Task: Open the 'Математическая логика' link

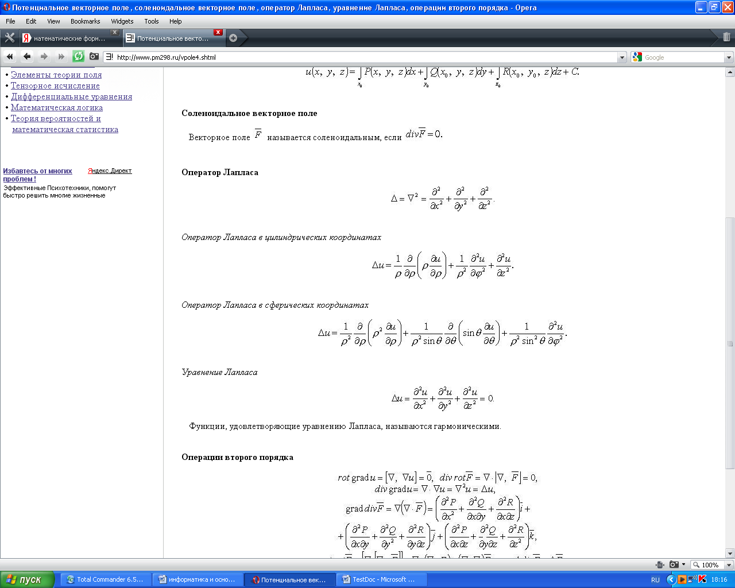Action: 57,107
